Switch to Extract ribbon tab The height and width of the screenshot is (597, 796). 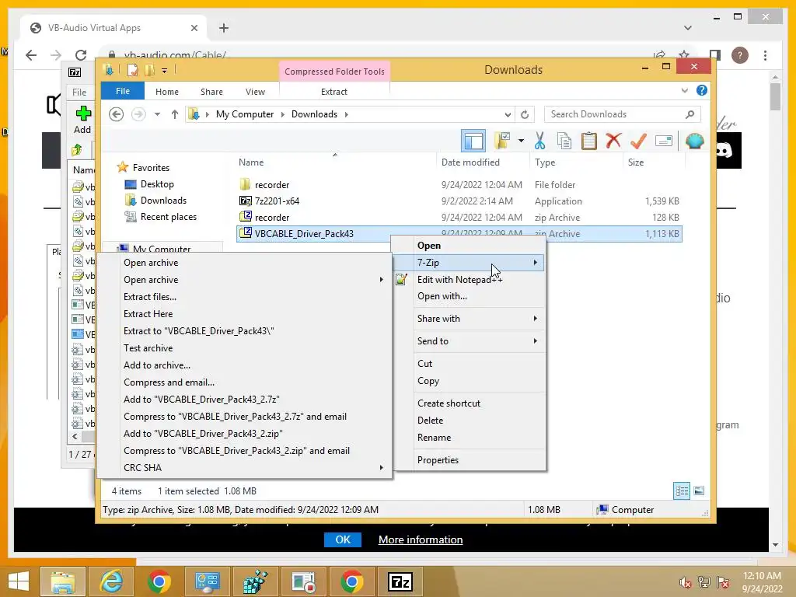point(334,92)
